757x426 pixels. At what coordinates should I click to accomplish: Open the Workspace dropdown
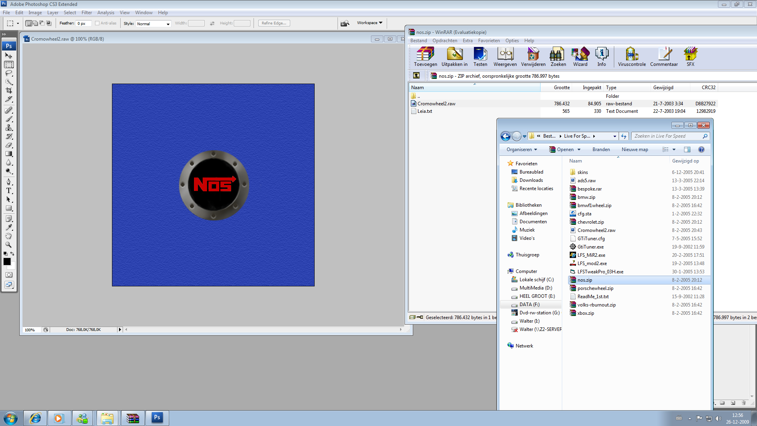point(369,23)
